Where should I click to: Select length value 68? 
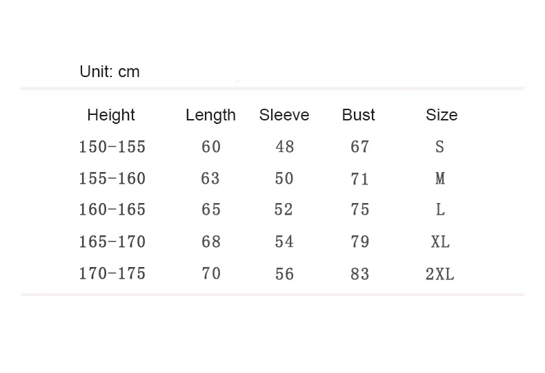[211, 242]
